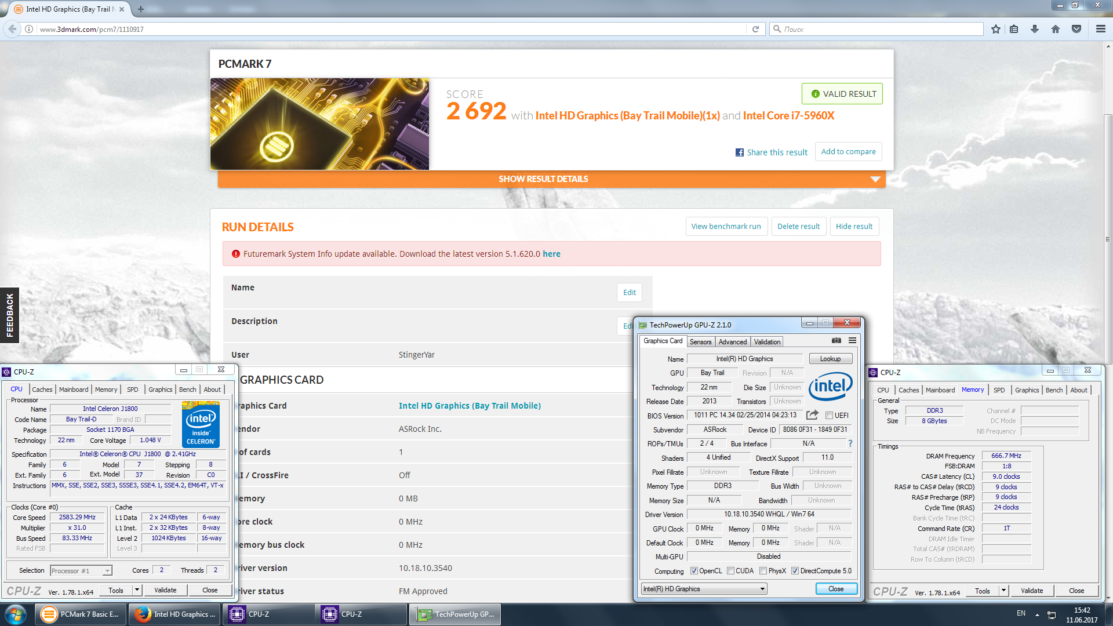Image resolution: width=1113 pixels, height=626 pixels.
Task: Reload the page with the refresh icon
Action: tap(755, 29)
